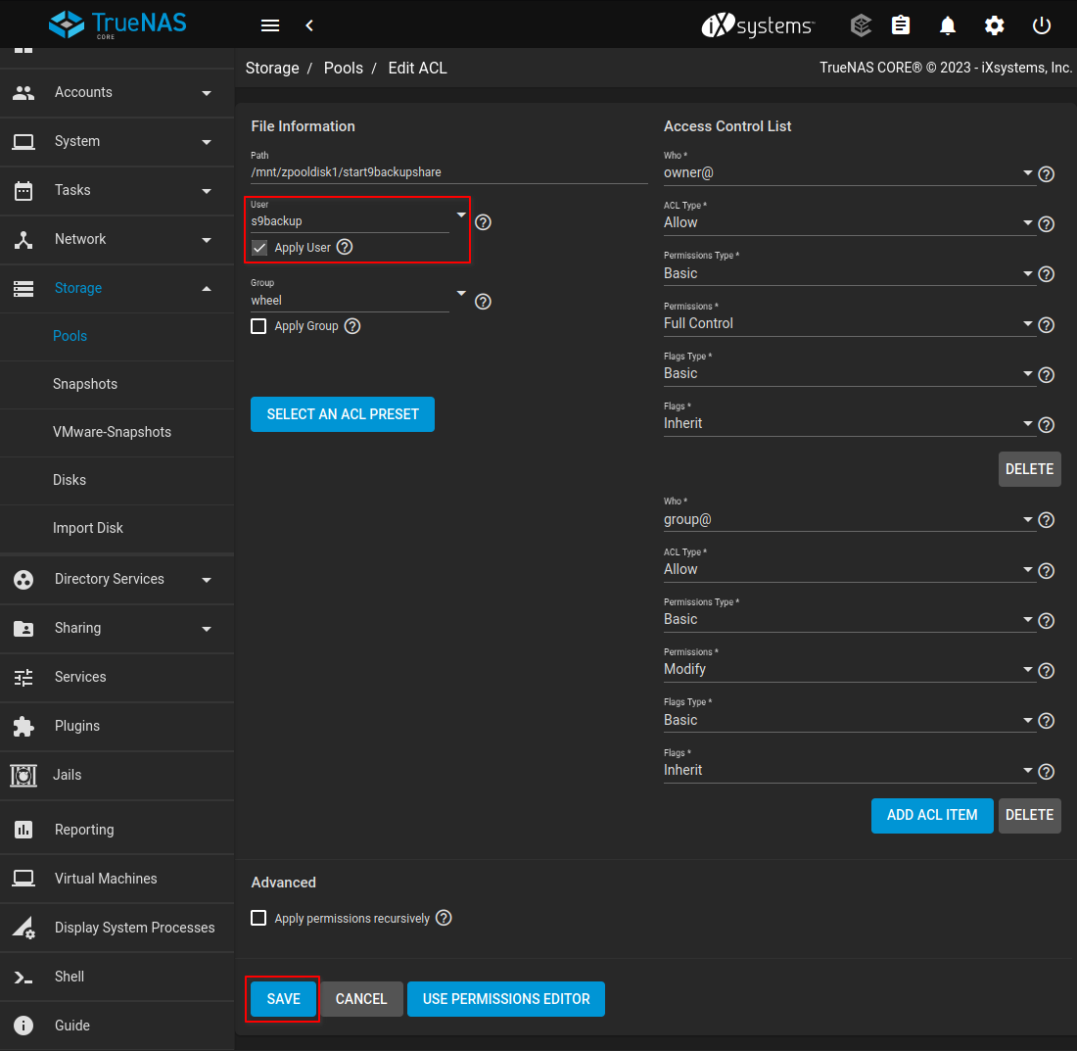Click the Save button

[x=283, y=999]
